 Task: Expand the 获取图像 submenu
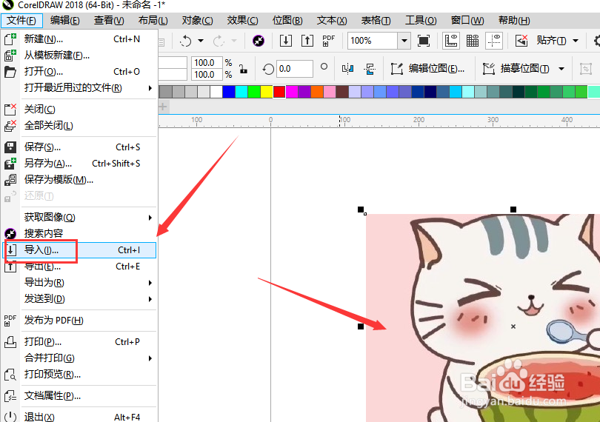click(150, 218)
